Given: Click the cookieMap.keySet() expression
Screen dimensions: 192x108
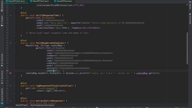Looking at the screenshot, I should pos(37,73).
